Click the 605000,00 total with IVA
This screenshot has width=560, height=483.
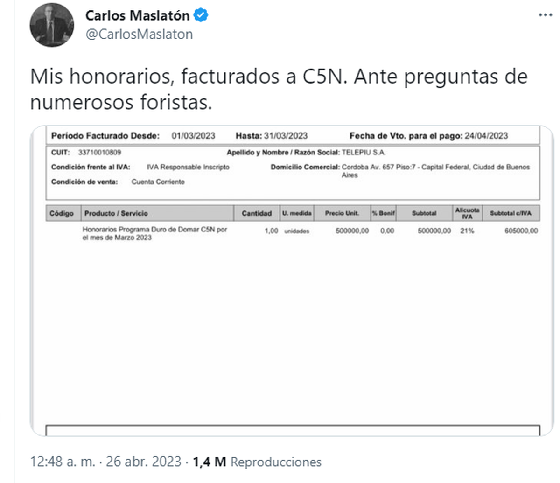pyautogui.click(x=521, y=231)
